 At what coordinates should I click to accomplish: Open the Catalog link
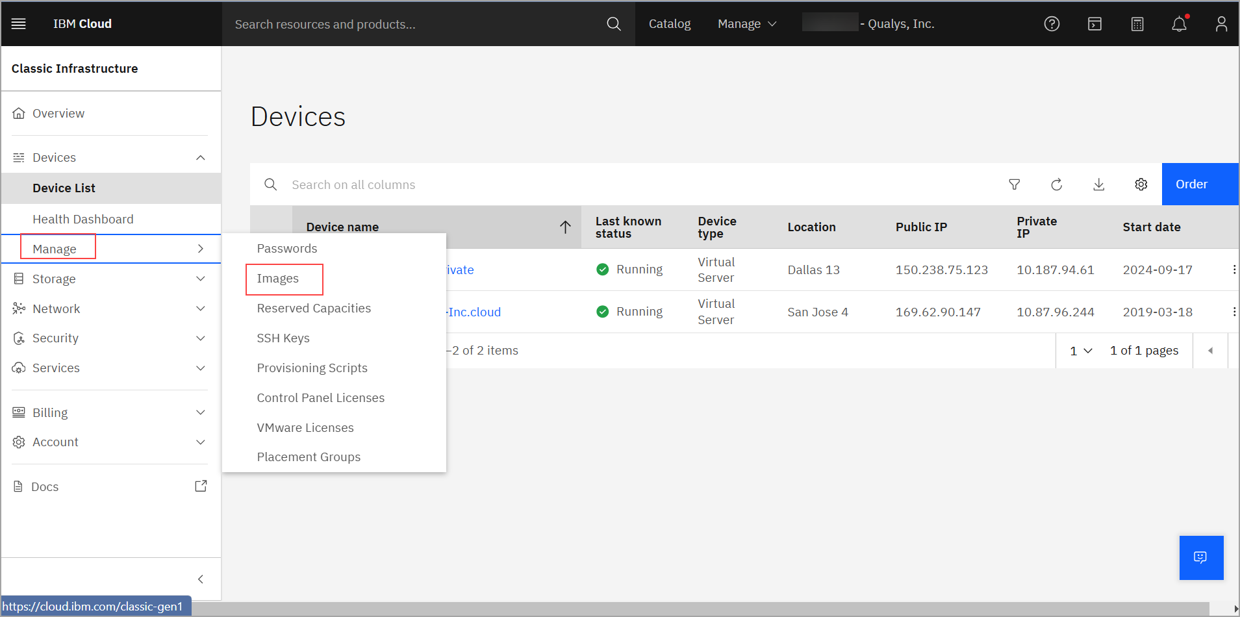[x=669, y=24]
